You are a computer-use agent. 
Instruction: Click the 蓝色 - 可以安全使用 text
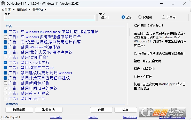point(147,61)
